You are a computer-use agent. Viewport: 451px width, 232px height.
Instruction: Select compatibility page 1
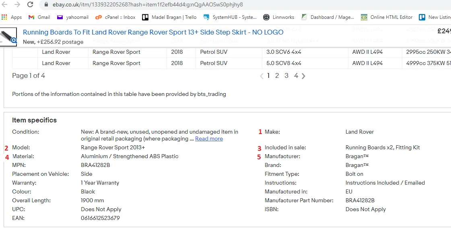pos(268,76)
